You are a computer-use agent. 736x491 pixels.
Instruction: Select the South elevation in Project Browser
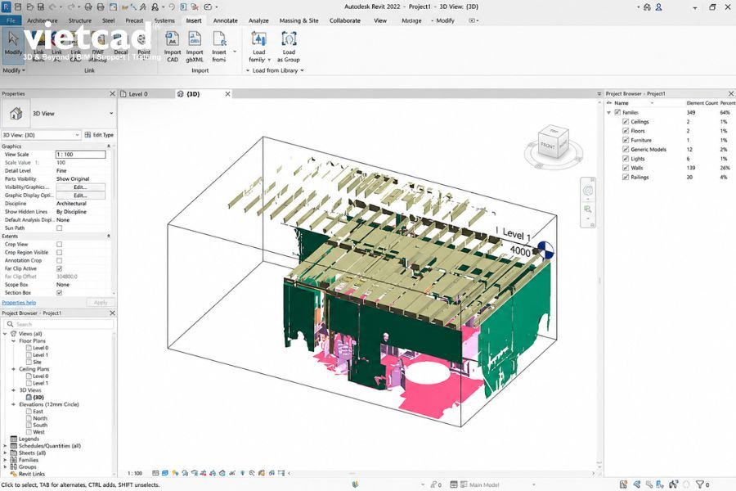[x=40, y=425]
